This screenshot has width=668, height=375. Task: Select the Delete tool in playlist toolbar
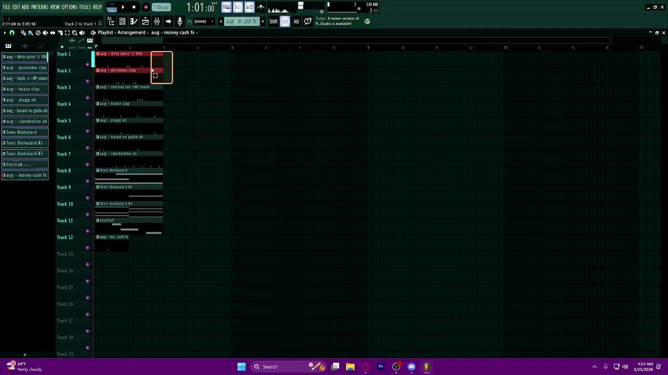(38, 33)
